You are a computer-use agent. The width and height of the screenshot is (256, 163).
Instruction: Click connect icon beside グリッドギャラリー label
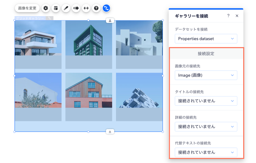[49, 18]
